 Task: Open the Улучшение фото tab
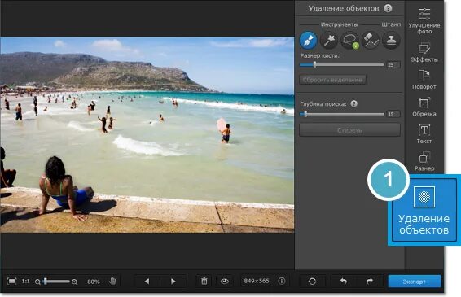[424, 21]
